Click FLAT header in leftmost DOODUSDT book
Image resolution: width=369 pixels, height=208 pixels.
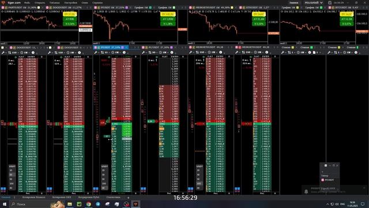[21, 57]
